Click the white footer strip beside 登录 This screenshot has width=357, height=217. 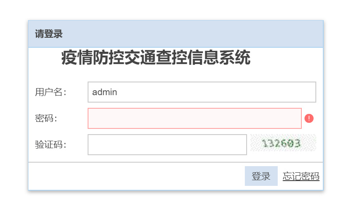[x=137, y=176]
